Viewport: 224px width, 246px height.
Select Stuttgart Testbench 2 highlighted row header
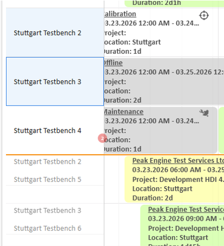coord(55,32)
